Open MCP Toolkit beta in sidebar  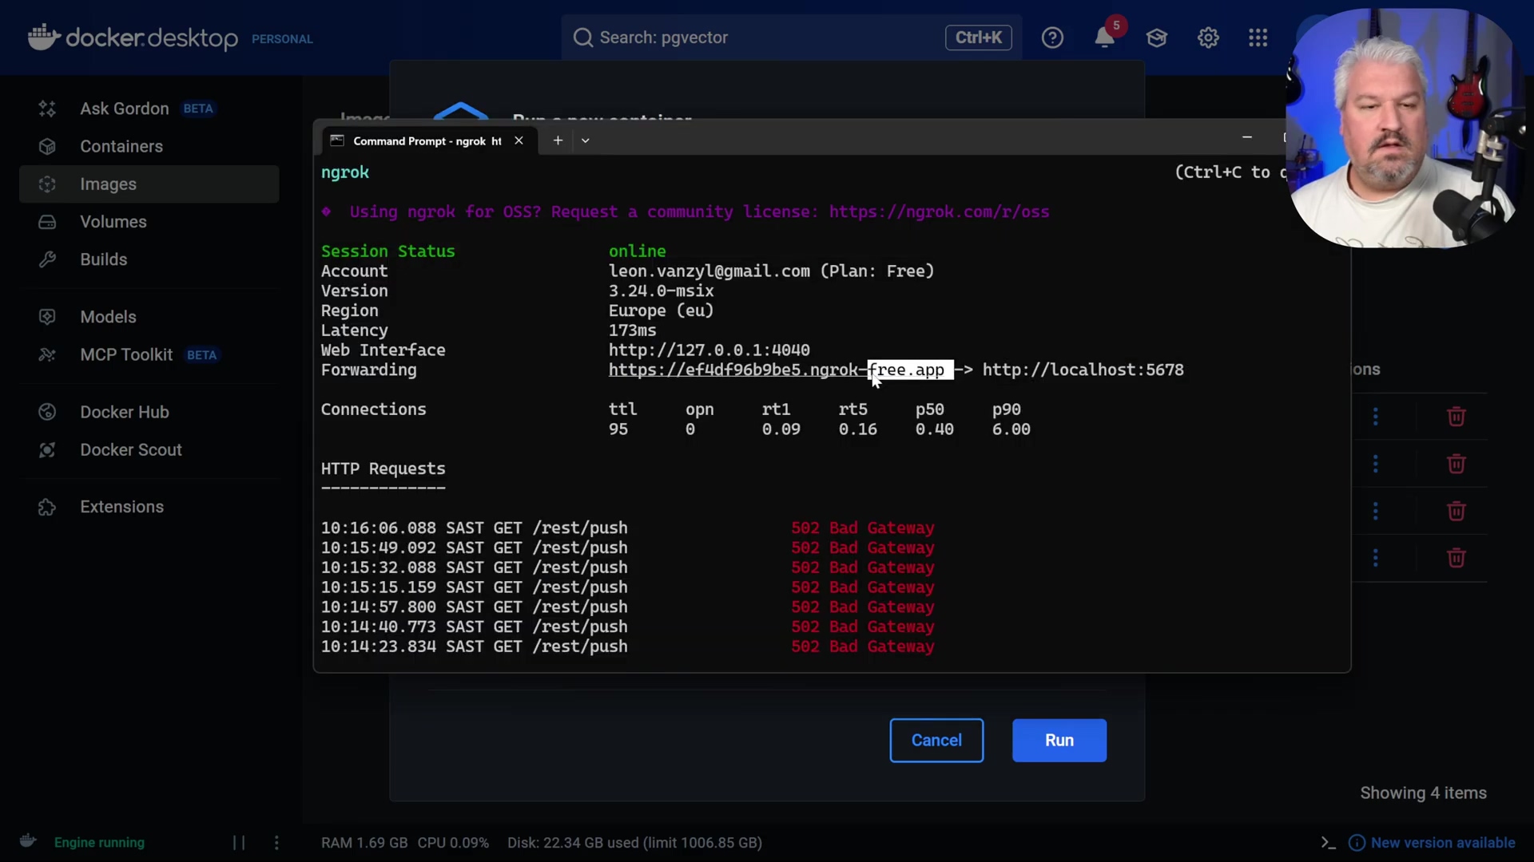click(126, 355)
